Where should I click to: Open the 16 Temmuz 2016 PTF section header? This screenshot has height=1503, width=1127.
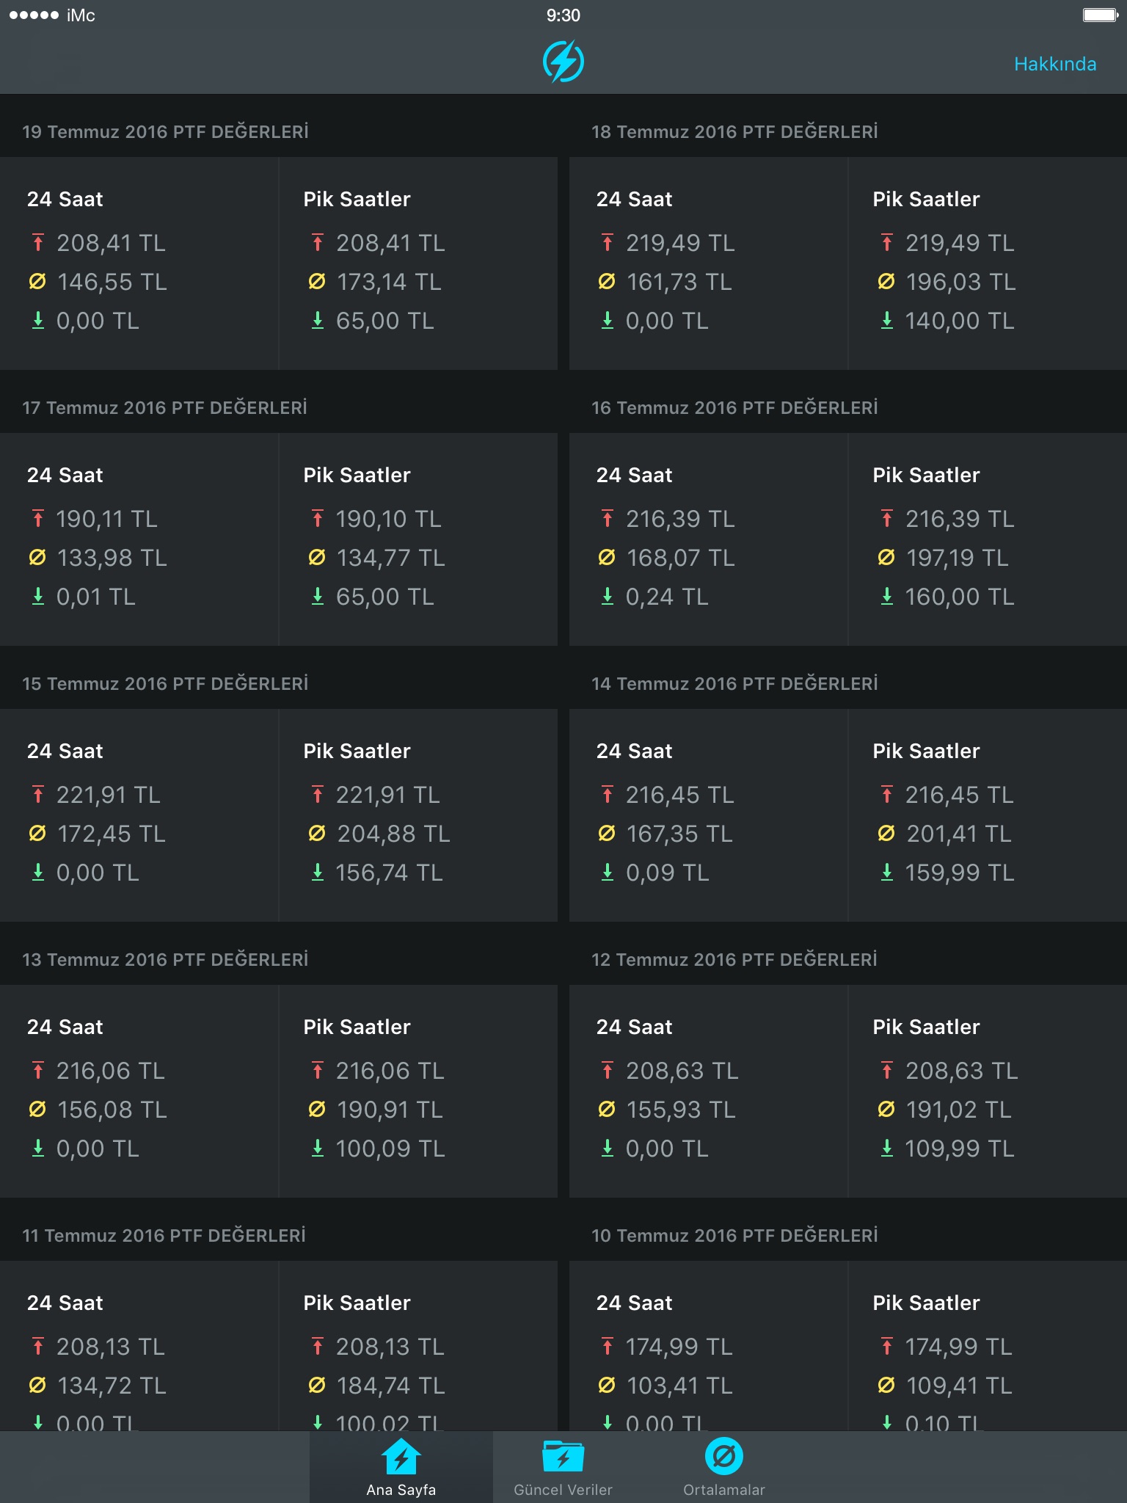coord(734,408)
